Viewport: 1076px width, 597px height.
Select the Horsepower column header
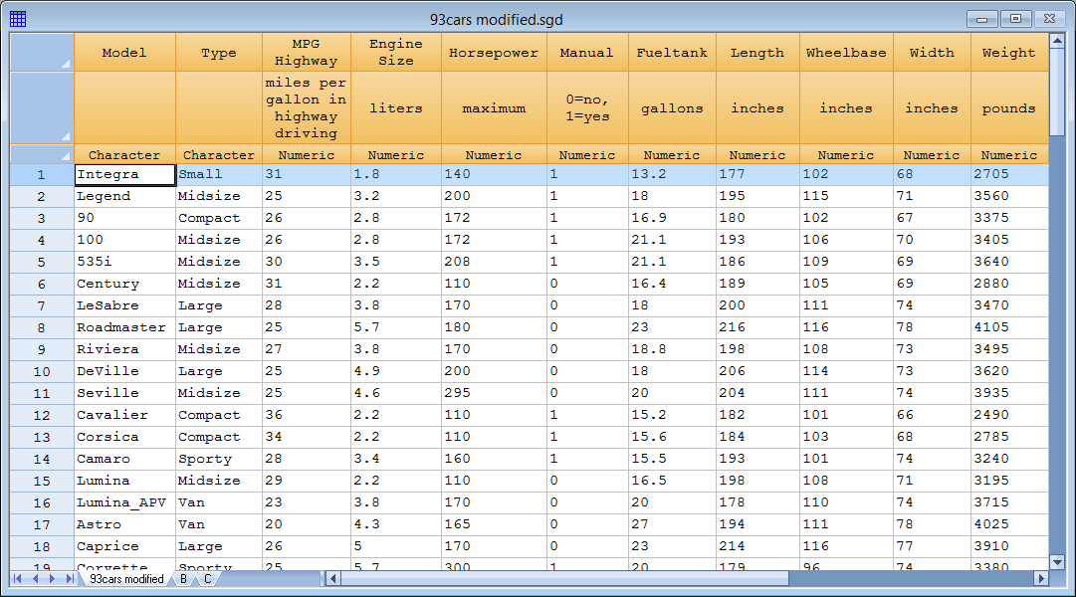[494, 53]
